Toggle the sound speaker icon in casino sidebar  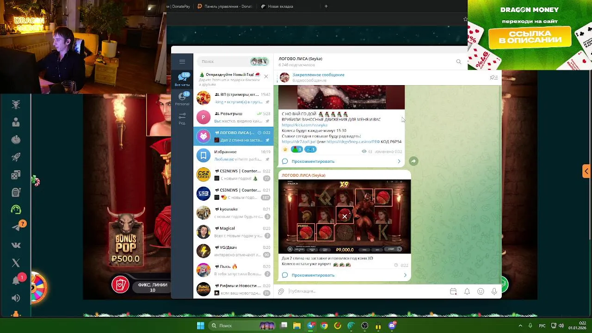pos(16,298)
